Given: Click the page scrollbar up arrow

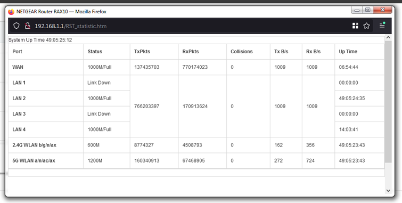Looking at the screenshot, I should (388, 38).
